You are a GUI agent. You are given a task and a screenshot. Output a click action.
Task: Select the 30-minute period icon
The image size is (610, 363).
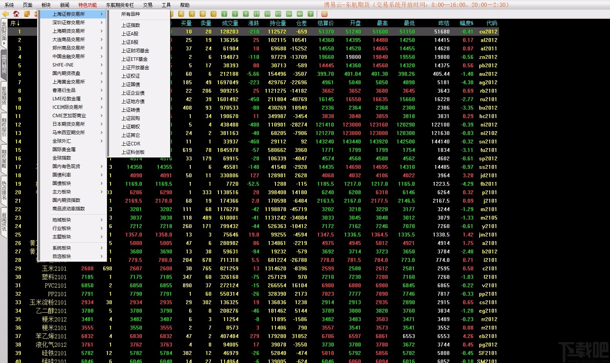[267, 14]
